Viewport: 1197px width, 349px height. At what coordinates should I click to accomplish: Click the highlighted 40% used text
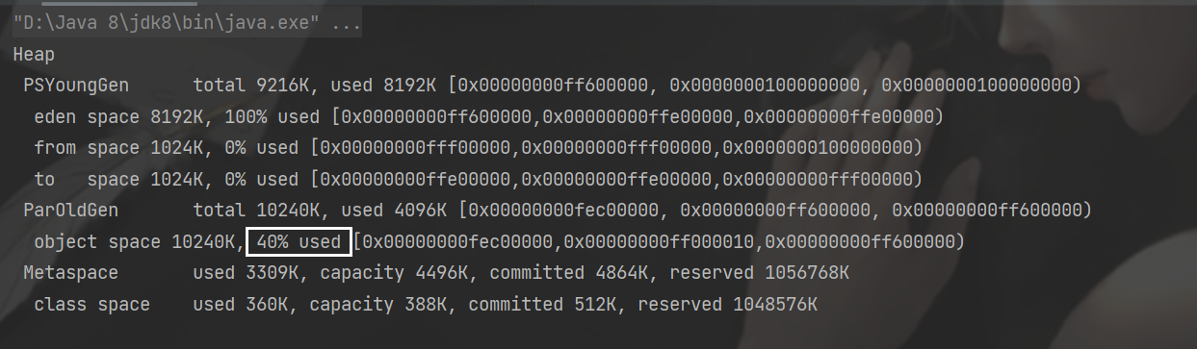click(x=299, y=241)
